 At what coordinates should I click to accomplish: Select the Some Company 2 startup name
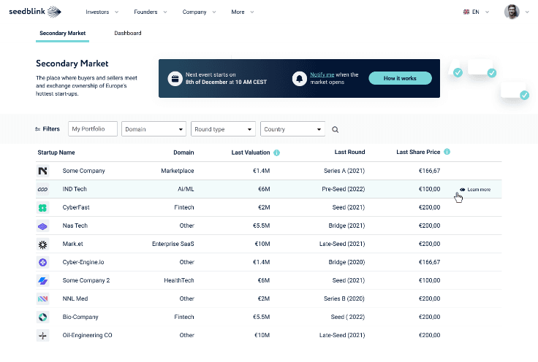pyautogui.click(x=86, y=280)
